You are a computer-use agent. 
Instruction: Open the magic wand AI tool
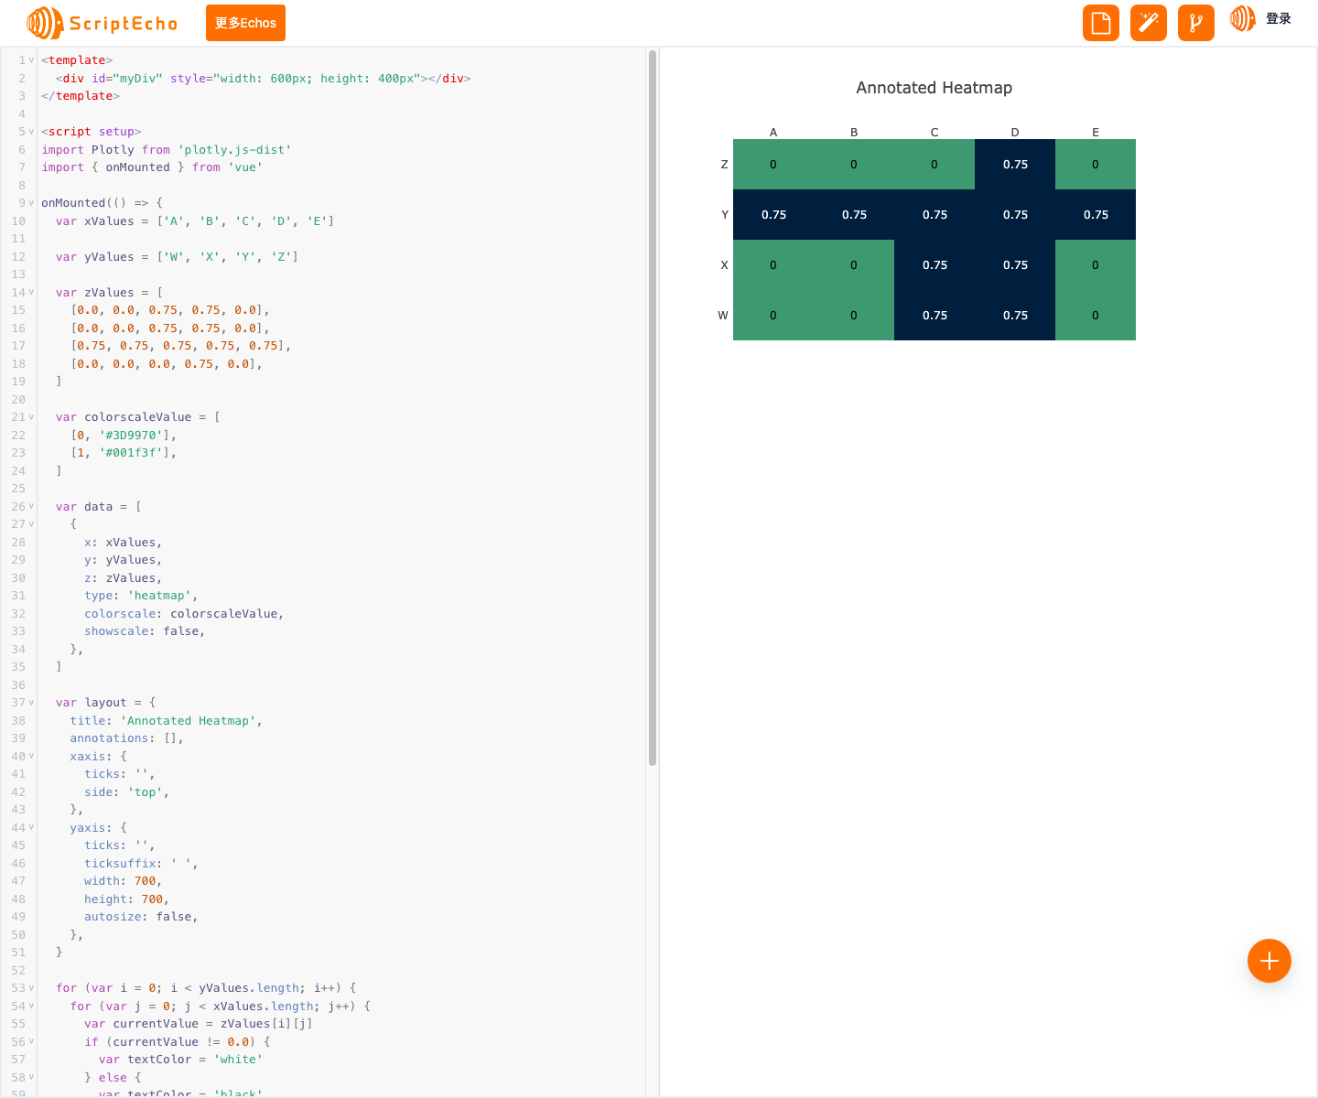[x=1148, y=23]
